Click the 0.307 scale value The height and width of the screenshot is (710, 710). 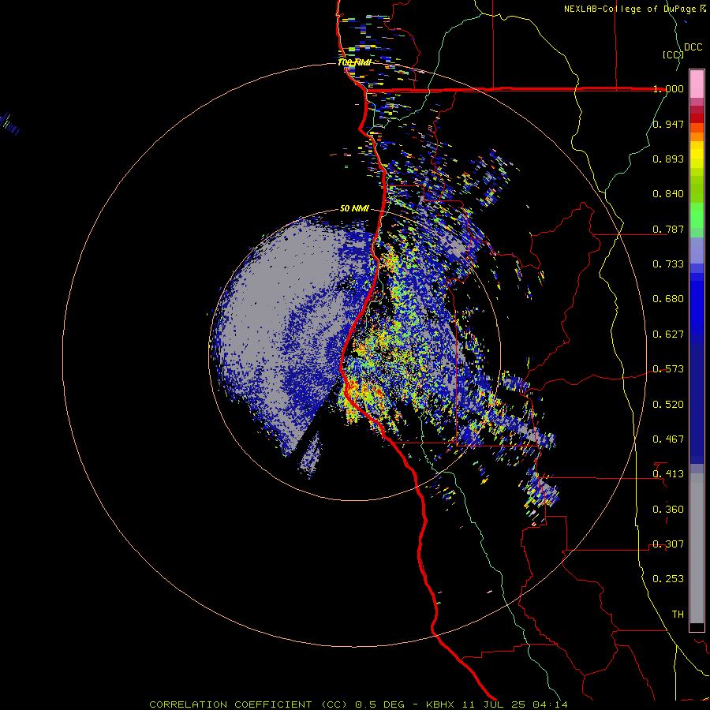coord(668,544)
